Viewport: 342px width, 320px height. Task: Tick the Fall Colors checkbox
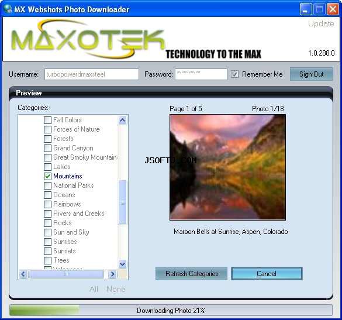click(47, 120)
